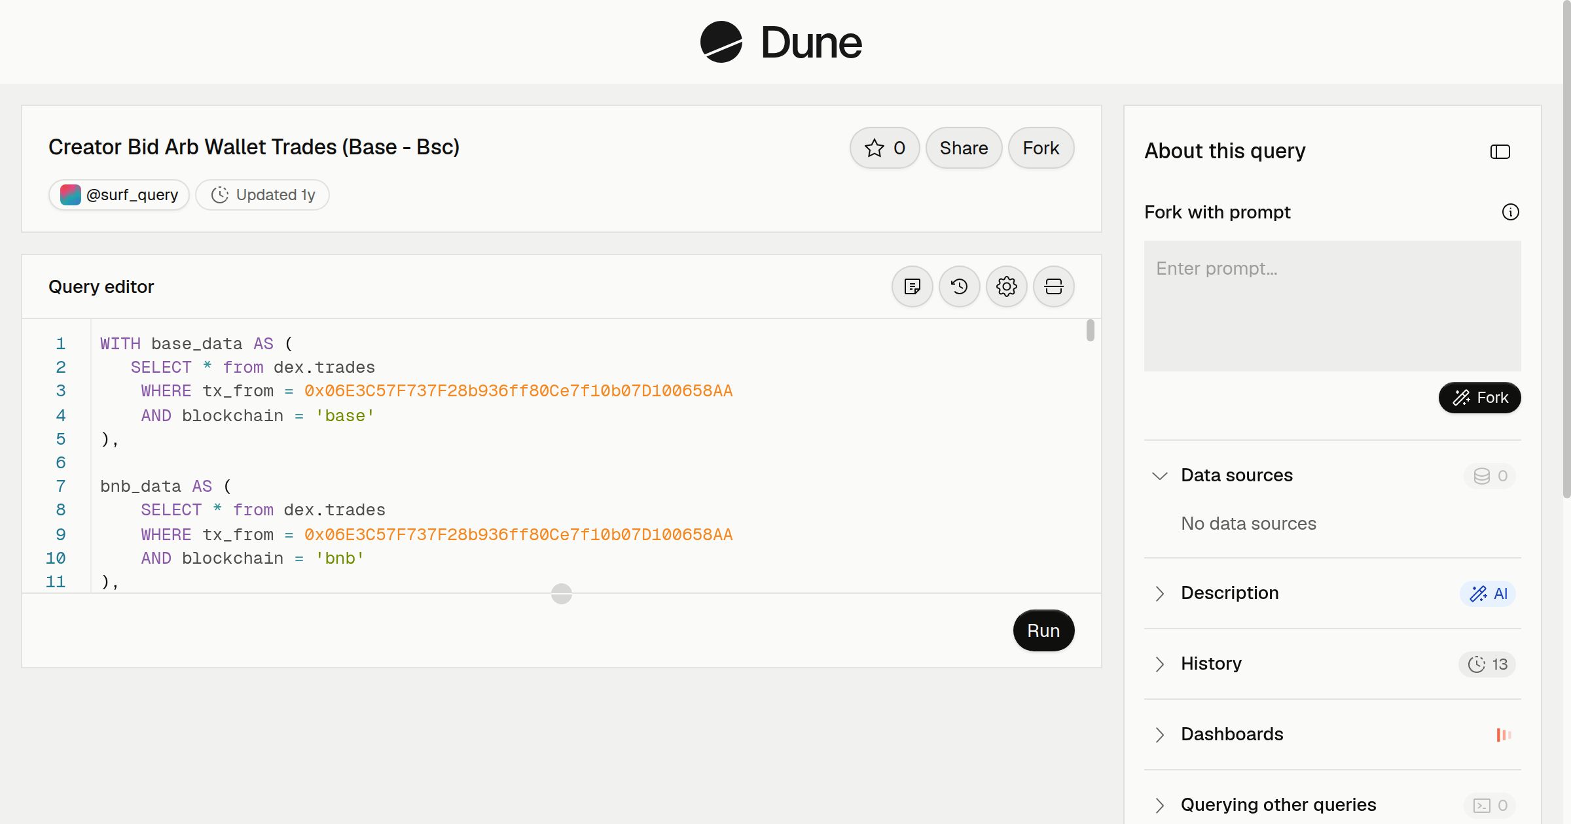
Task: Click bnb_data on line 7
Action: coord(140,487)
